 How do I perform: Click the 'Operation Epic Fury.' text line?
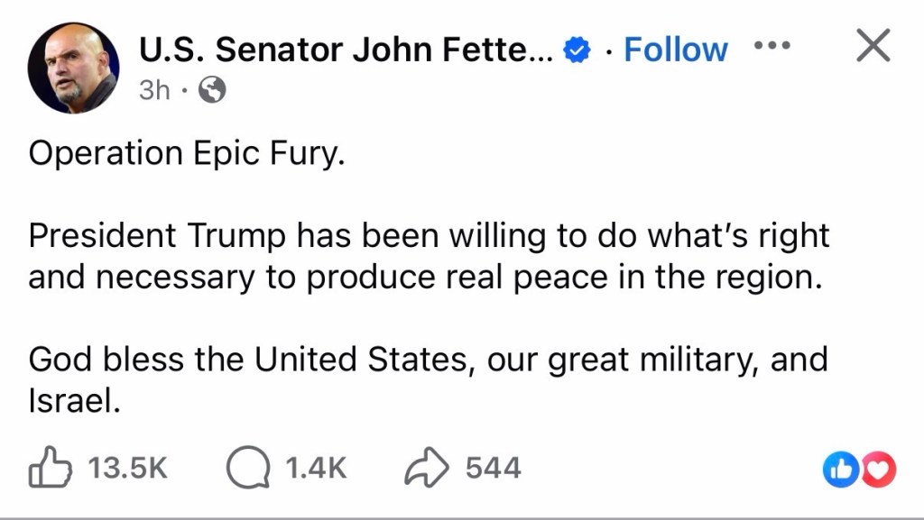187,154
